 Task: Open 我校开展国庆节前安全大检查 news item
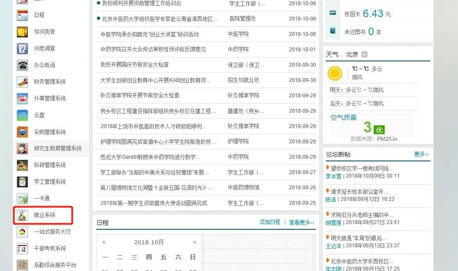tap(134, 65)
